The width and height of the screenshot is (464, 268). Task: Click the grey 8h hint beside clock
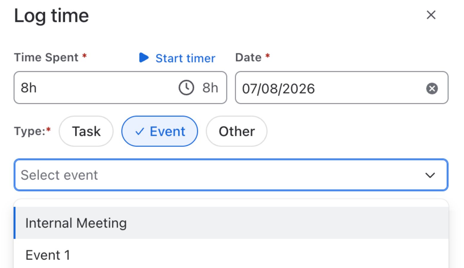coord(210,88)
